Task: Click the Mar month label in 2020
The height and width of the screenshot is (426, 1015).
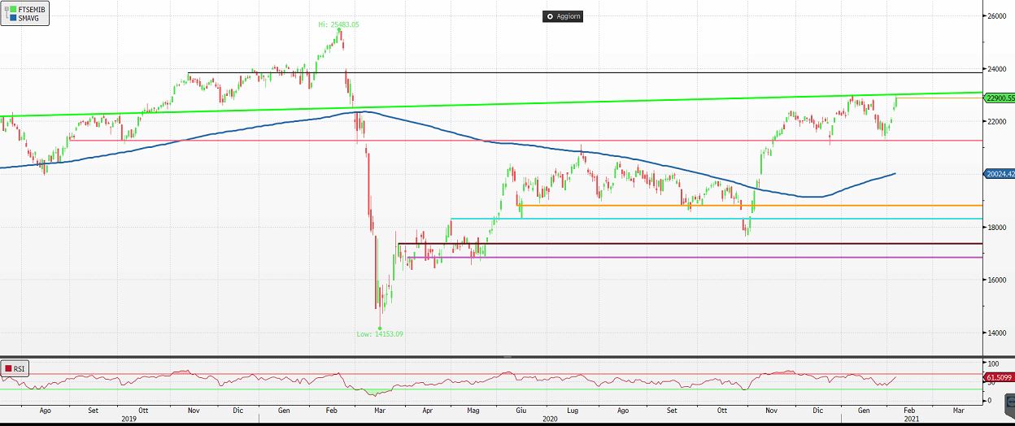Action: (380, 411)
